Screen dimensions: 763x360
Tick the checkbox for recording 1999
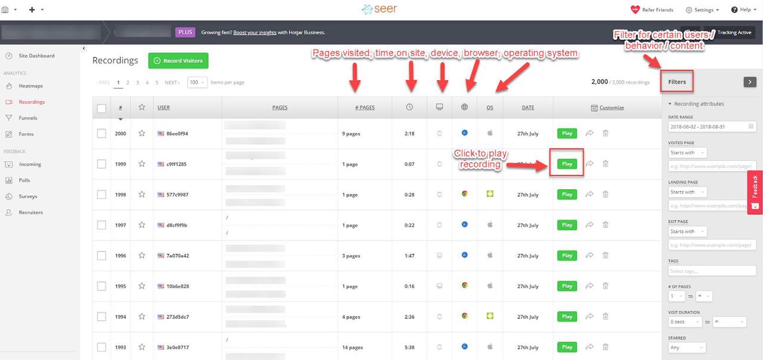pyautogui.click(x=101, y=164)
